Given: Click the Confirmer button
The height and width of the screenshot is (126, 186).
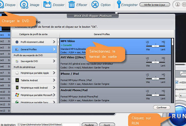Looking at the screenshot, I should click(162, 107).
